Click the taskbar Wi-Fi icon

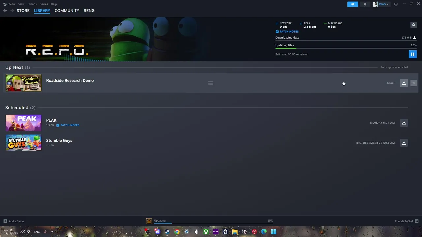(29, 232)
